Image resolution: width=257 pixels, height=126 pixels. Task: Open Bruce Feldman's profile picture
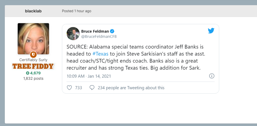[73, 33]
